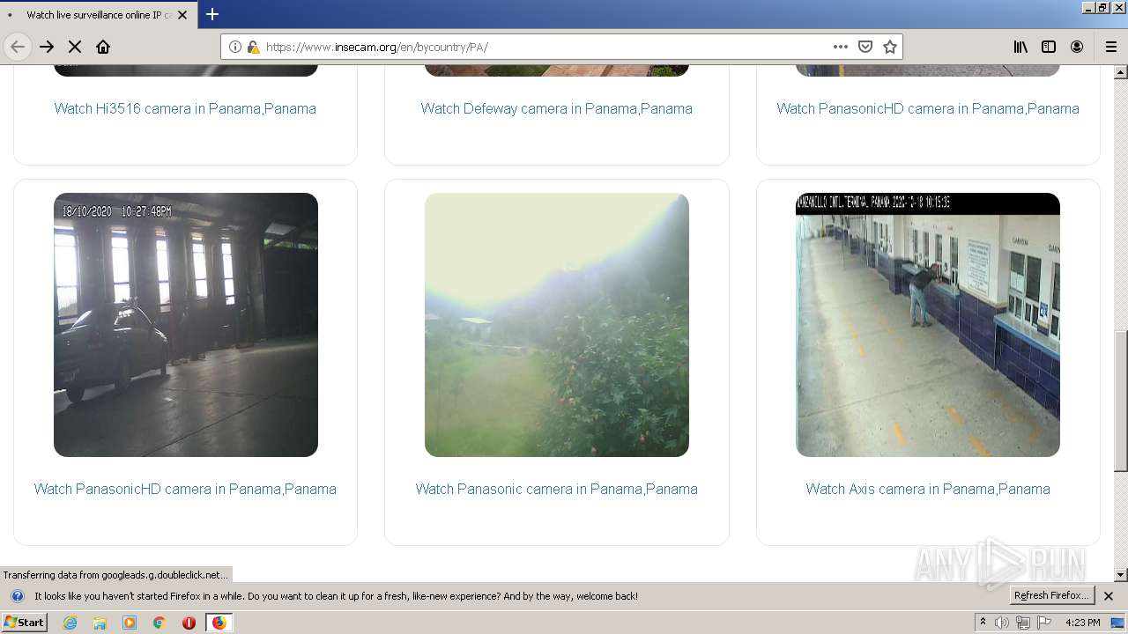Open the upper 'Watch PanasonicHD camera' link
This screenshot has height=634, width=1128.
(928, 108)
